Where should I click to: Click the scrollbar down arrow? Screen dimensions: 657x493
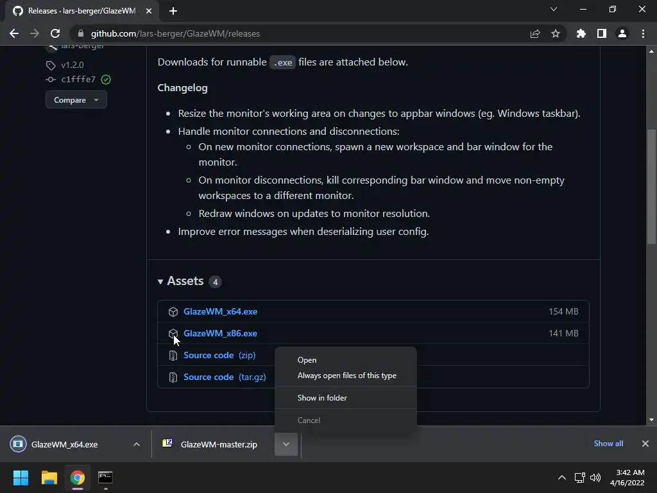[x=651, y=420]
